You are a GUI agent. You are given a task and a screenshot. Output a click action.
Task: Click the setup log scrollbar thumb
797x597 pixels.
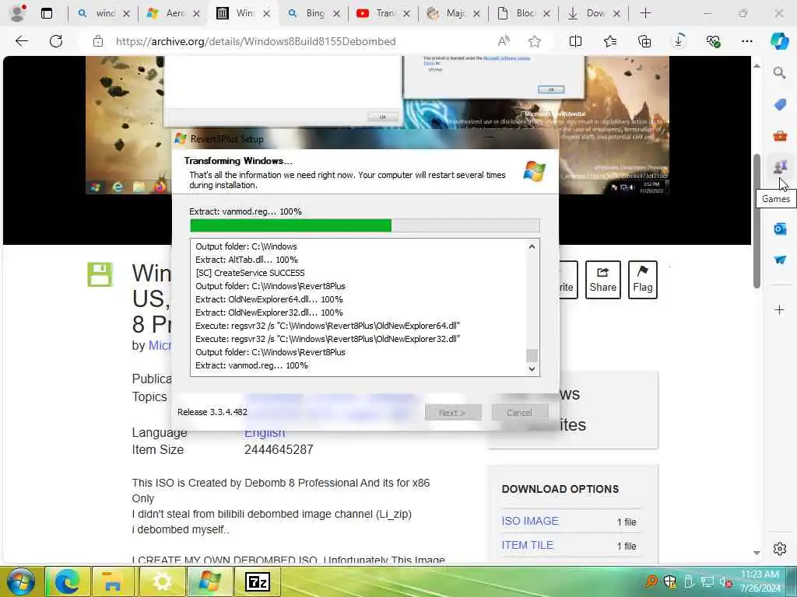click(532, 354)
